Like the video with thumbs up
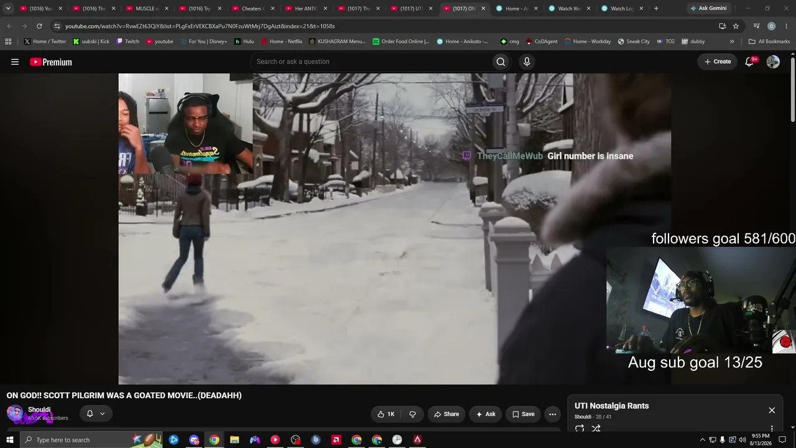Viewport: 796px width, 448px height. 386,414
